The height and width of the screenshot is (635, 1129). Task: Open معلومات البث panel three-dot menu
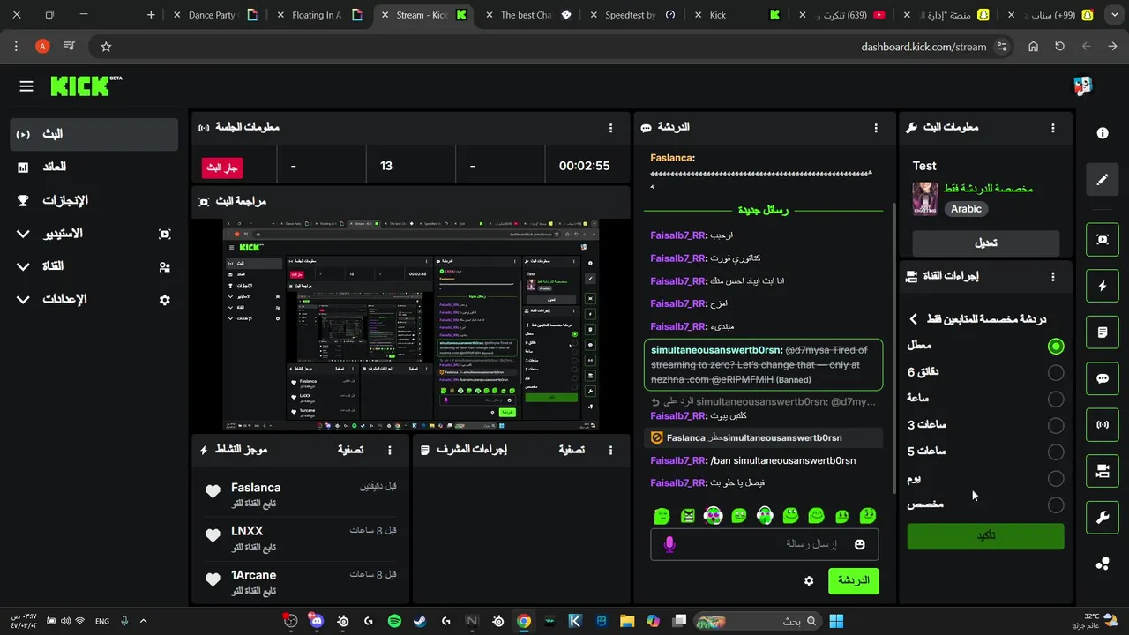tap(1052, 128)
